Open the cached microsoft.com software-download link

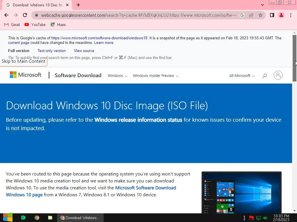click(x=99, y=38)
